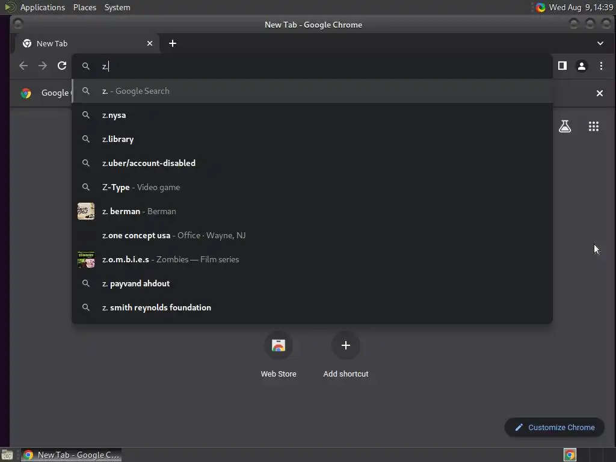Choose the z.nysa suggestion
The width and height of the screenshot is (616, 462).
(312, 115)
